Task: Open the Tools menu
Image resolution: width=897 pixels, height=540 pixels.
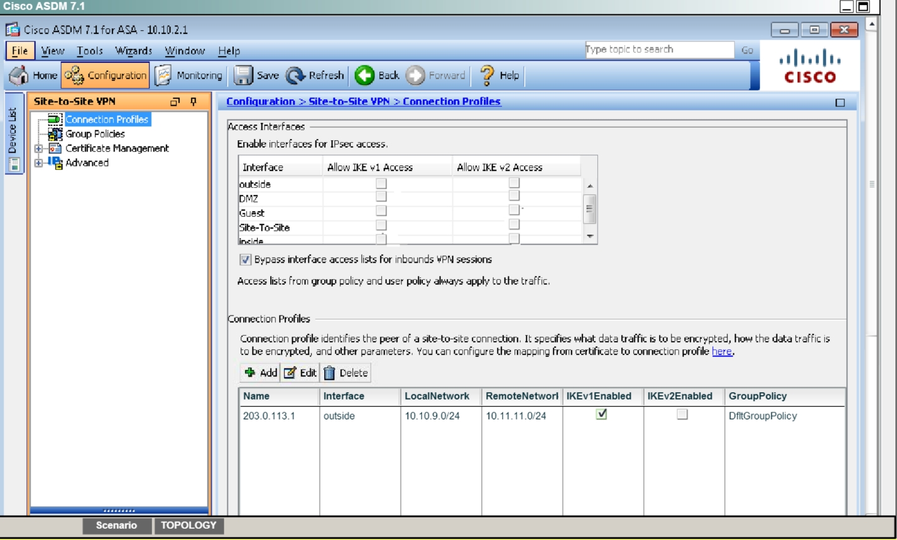Action: click(x=91, y=51)
